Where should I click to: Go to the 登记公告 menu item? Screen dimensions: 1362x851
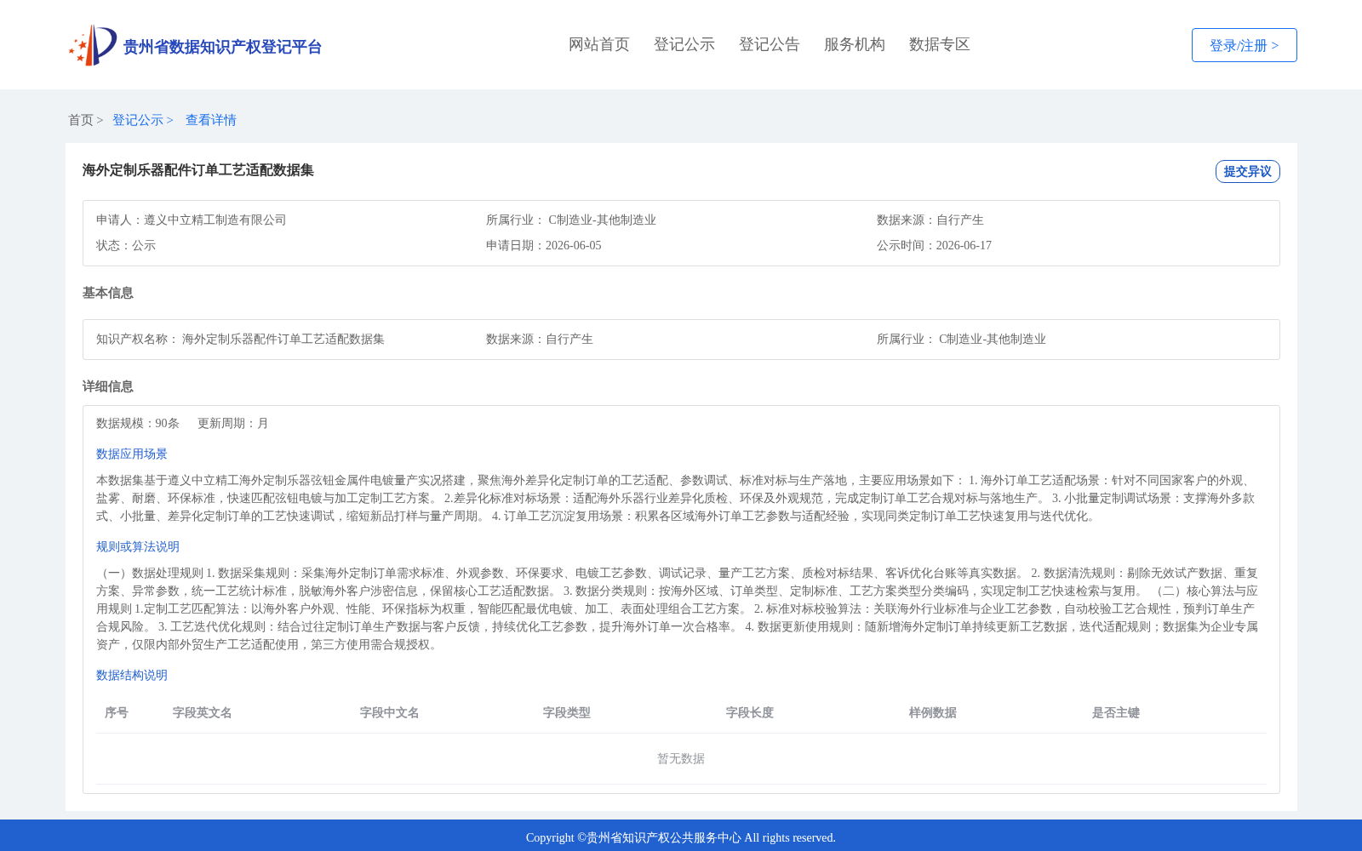770,44
